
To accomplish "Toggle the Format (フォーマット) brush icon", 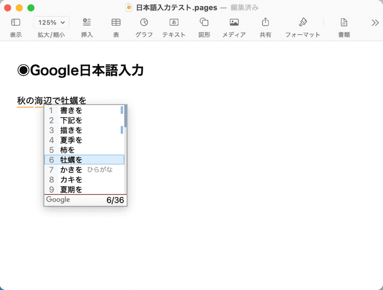I will (303, 22).
